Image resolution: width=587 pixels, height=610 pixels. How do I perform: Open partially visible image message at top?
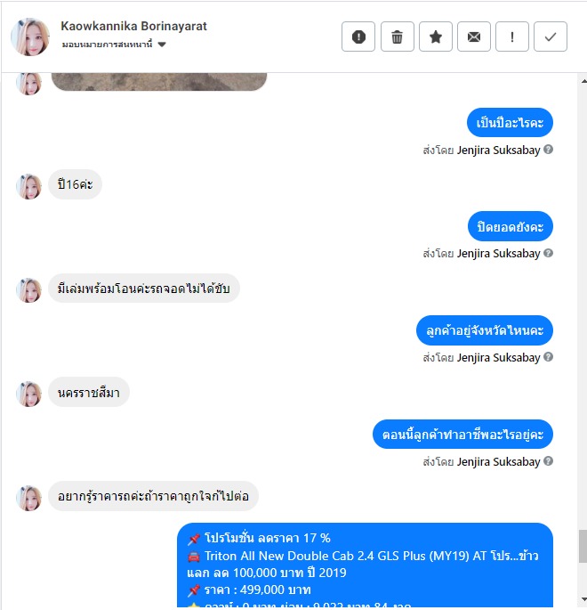tap(159, 81)
